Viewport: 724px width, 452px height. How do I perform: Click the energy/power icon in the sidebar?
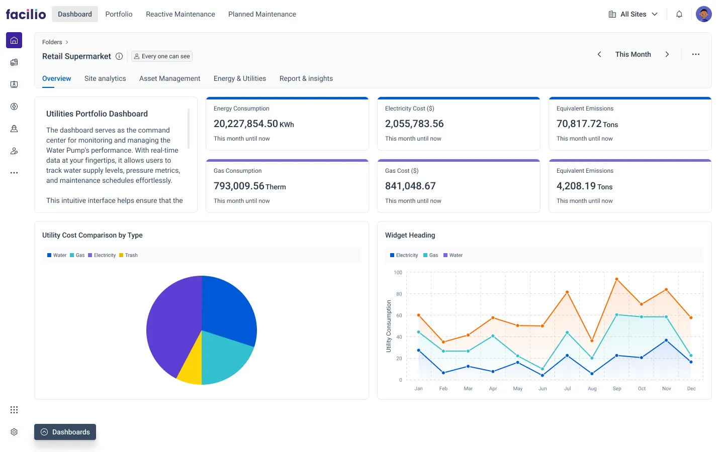pyautogui.click(x=14, y=106)
